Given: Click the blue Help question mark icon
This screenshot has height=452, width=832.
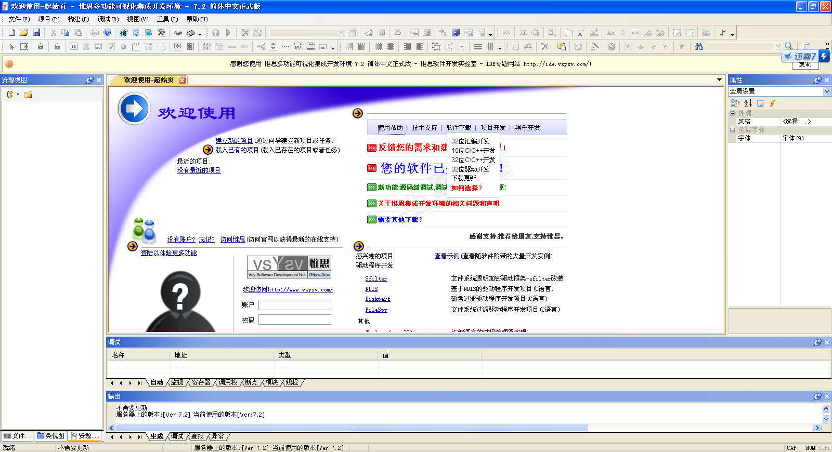Looking at the screenshot, I should point(107,32).
